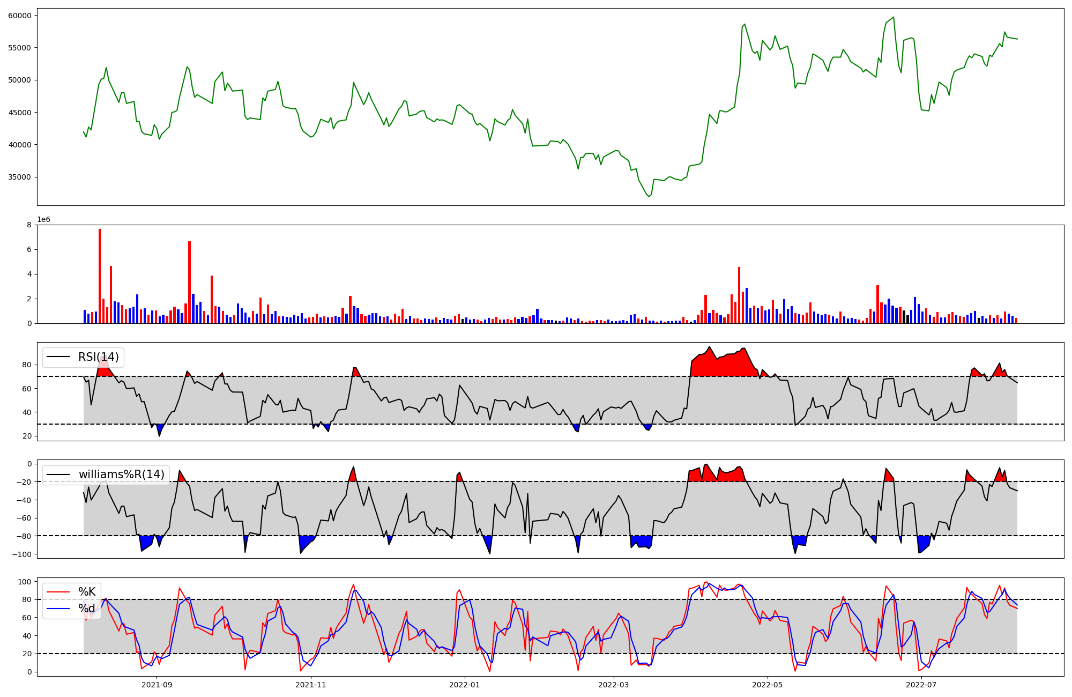Click the 2022-07 x-axis date label
Viewport: 1072px width, 697px height.
click(921, 685)
